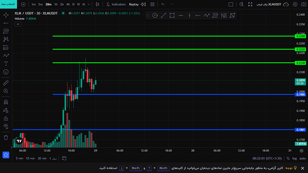Select horizontal line in favorites toolbar
The height and width of the screenshot is (173, 308).
pyautogui.click(x=181, y=16)
